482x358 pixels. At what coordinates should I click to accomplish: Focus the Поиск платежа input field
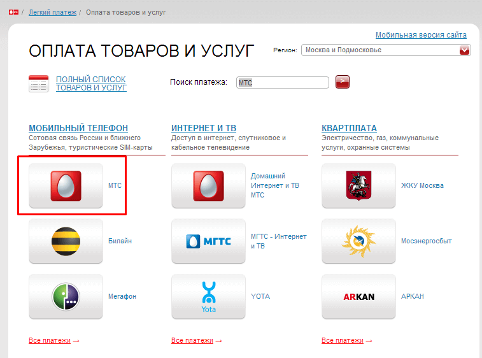[283, 82]
